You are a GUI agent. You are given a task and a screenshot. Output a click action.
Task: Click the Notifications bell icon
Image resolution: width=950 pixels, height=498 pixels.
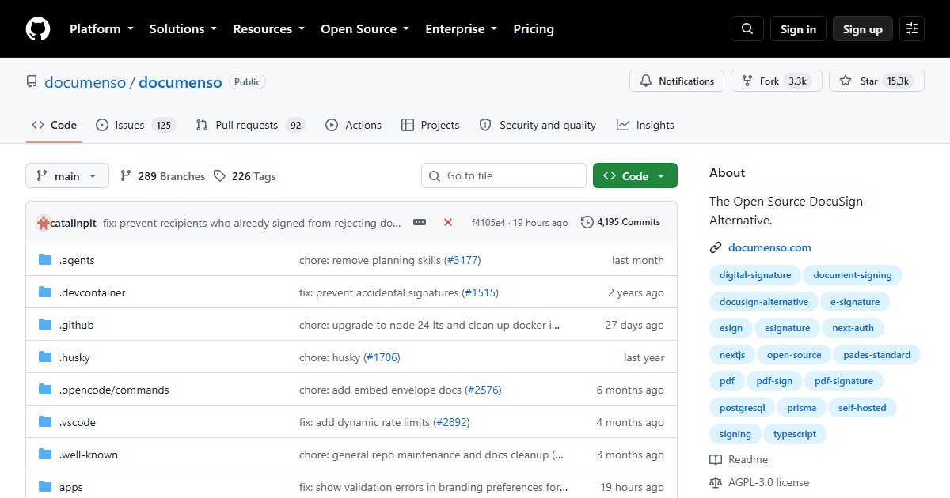pos(646,81)
